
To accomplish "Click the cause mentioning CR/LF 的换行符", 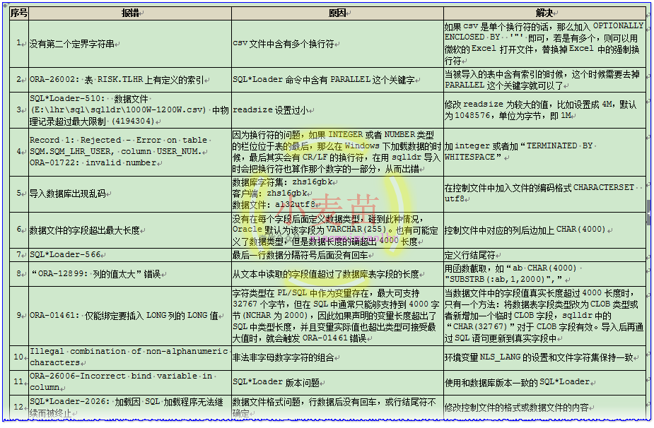I will (x=337, y=152).
